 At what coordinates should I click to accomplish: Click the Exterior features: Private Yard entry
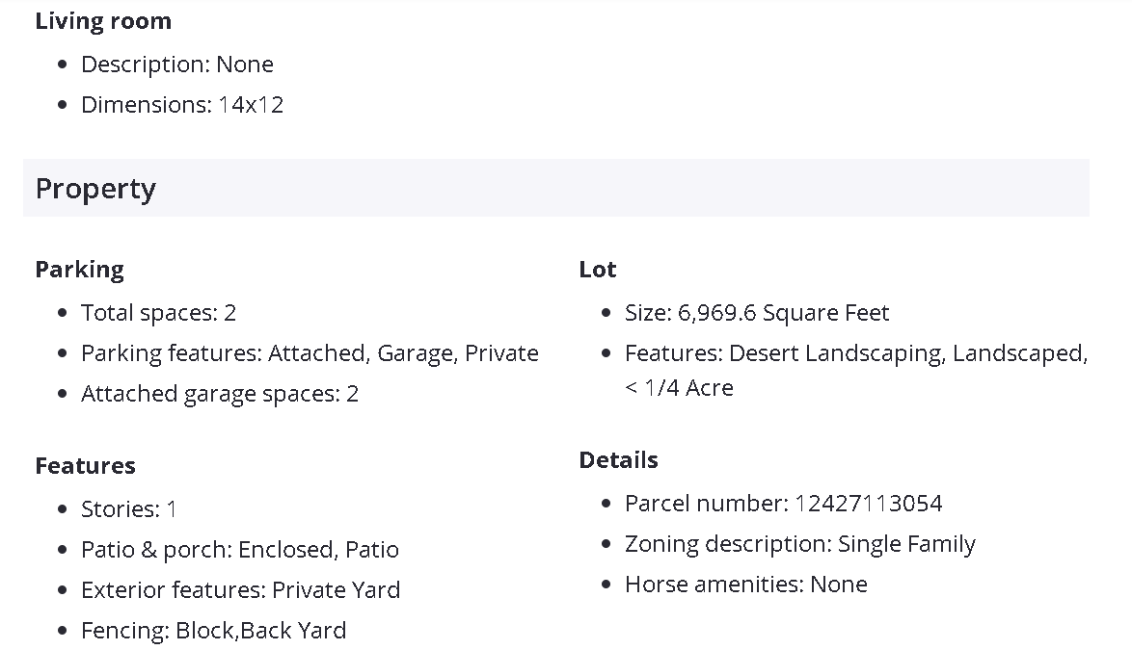point(240,590)
